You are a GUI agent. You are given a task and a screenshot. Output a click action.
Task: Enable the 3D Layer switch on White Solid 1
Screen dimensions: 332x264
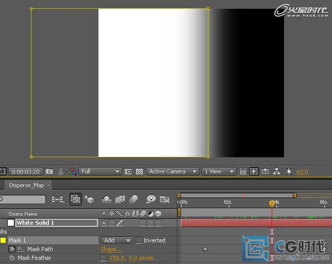(x=158, y=223)
